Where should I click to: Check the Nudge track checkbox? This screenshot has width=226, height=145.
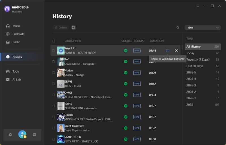54,73
